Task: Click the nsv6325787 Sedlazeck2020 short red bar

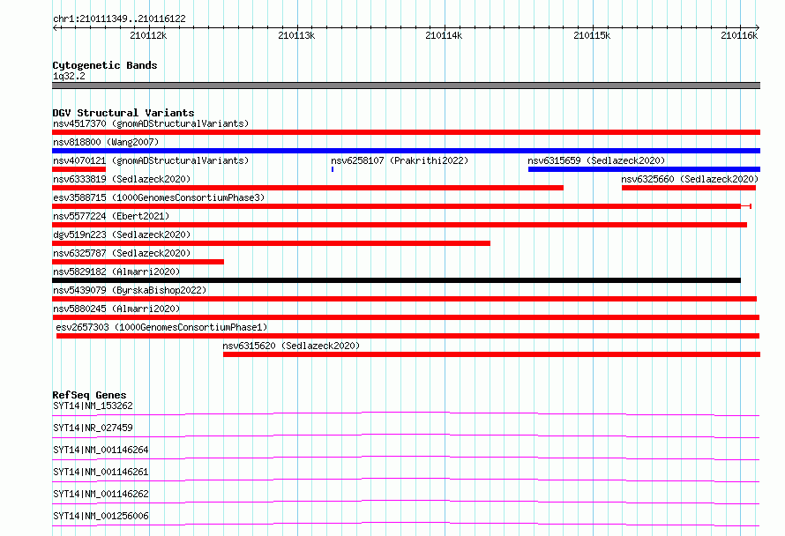Action: pyautogui.click(x=138, y=262)
